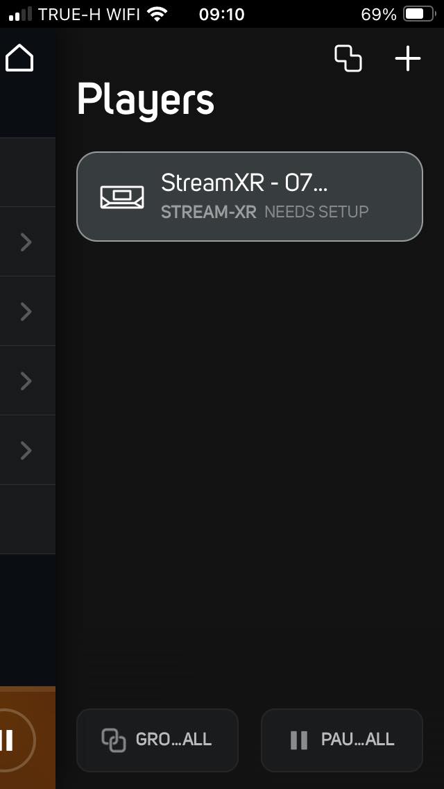Image resolution: width=444 pixels, height=789 pixels.
Task: Click the pause bars icon in PAU...ALL
Action: pos(299,740)
